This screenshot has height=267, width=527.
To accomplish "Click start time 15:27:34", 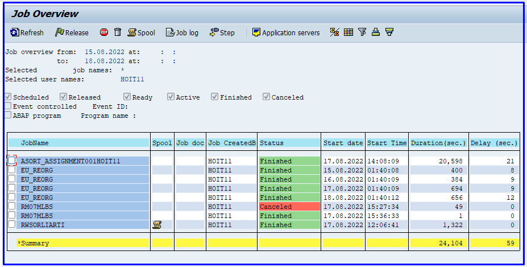I will point(383,207).
